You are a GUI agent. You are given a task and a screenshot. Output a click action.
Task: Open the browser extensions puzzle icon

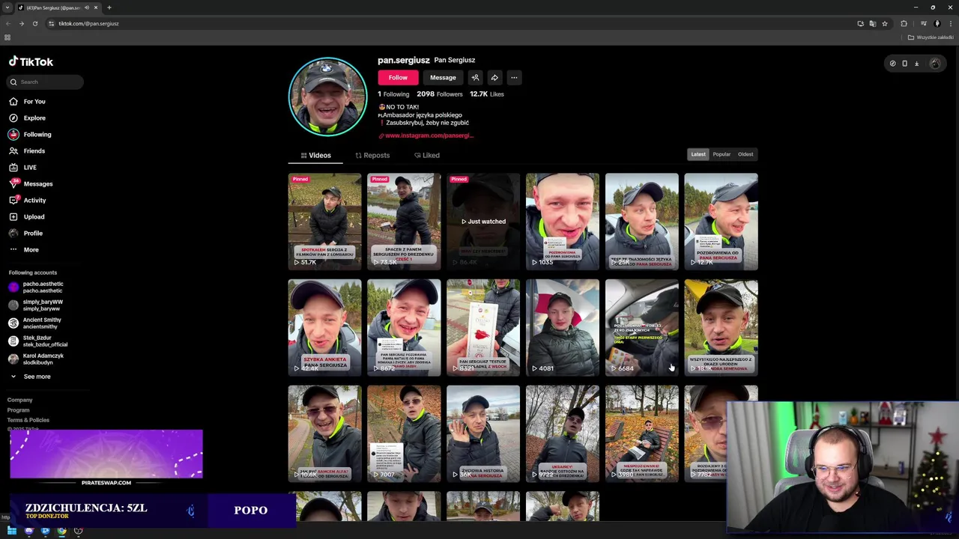point(904,23)
